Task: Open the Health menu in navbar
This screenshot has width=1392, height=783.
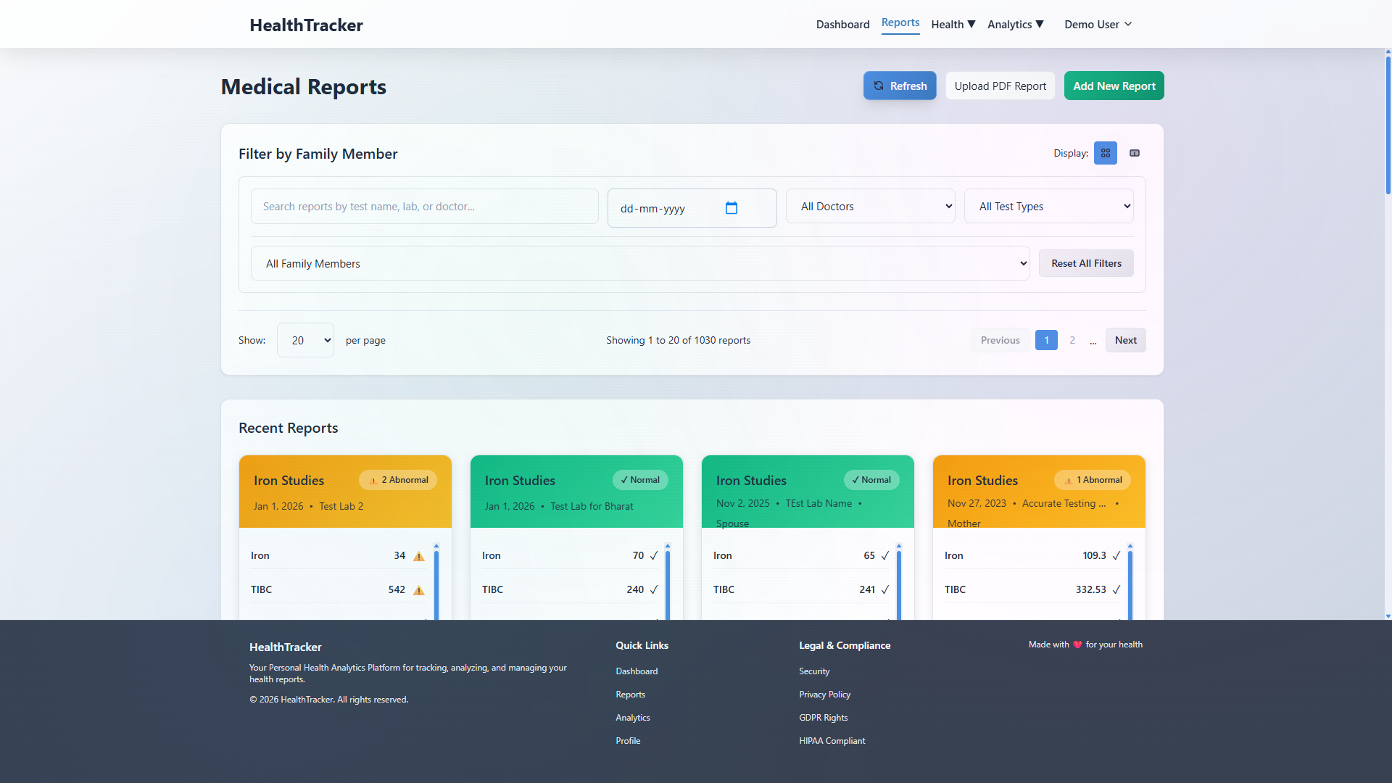Action: point(953,25)
